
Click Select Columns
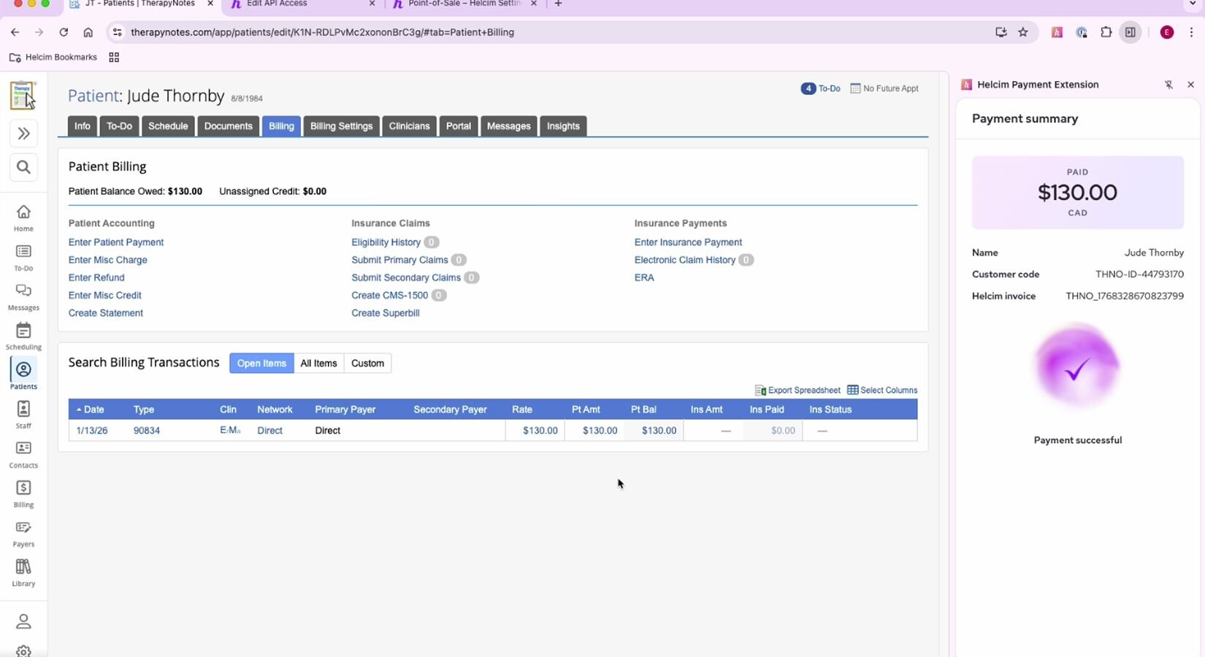point(882,391)
